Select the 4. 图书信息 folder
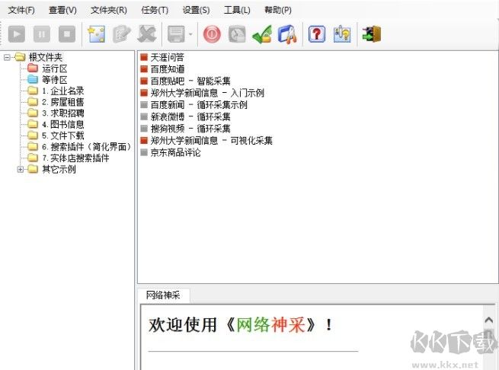 pyautogui.click(x=63, y=124)
